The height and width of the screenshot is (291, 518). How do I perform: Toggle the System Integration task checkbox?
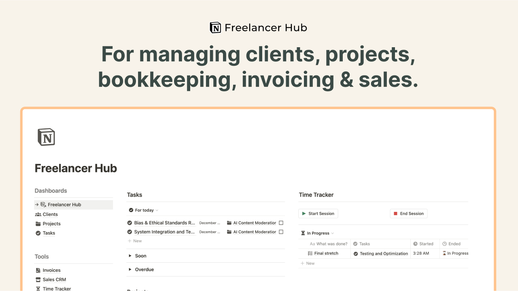[281, 232]
